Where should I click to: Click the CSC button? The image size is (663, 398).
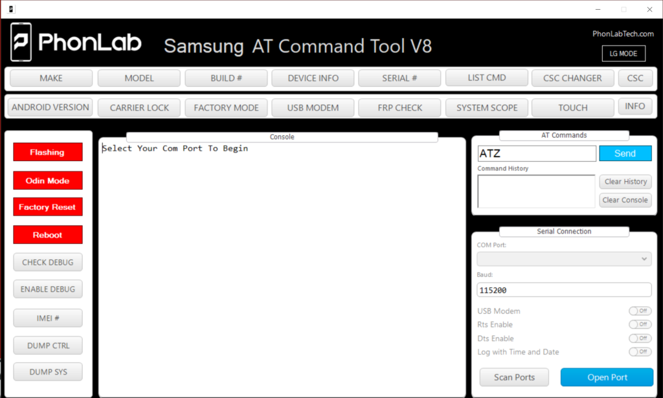coord(635,78)
